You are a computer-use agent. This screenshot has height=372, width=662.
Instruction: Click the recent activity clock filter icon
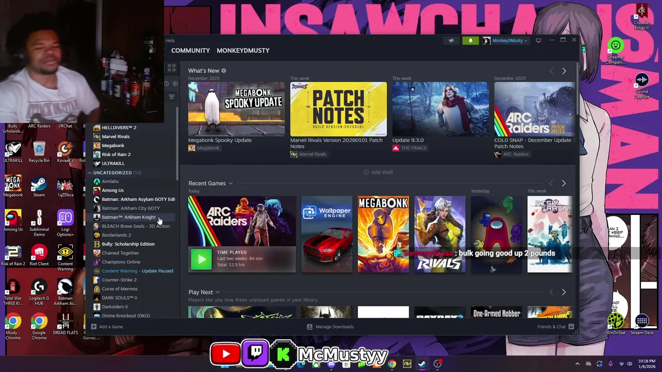point(167,84)
